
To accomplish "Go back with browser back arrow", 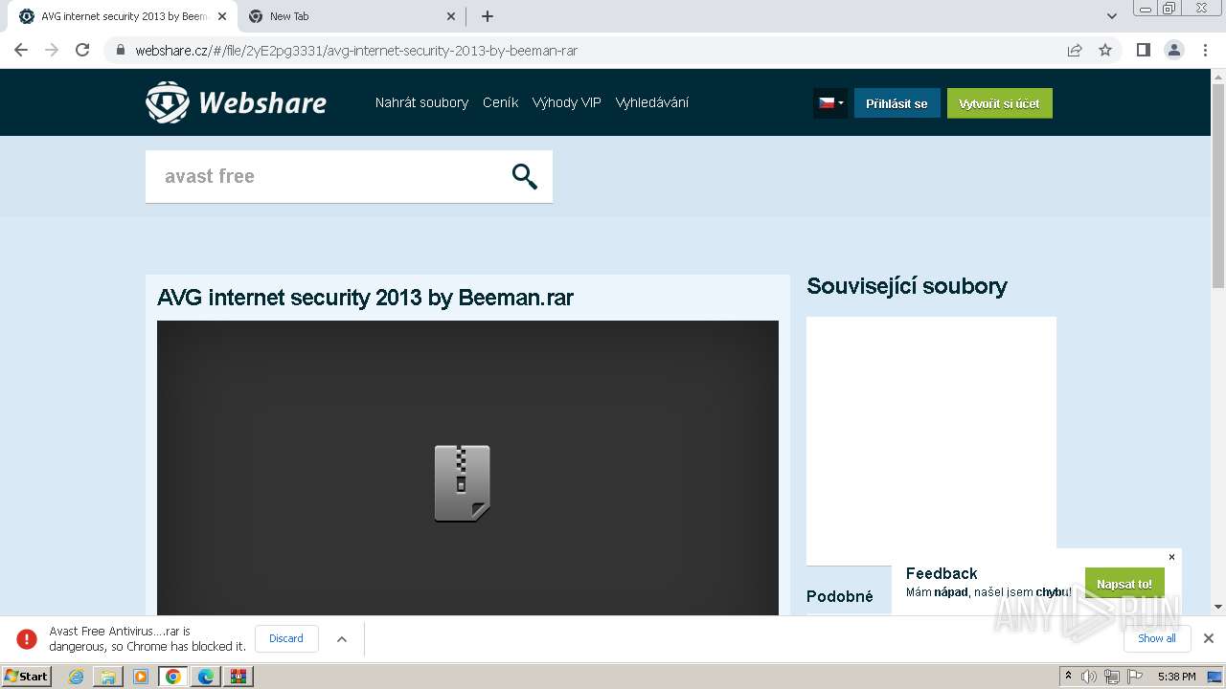I will [x=21, y=50].
